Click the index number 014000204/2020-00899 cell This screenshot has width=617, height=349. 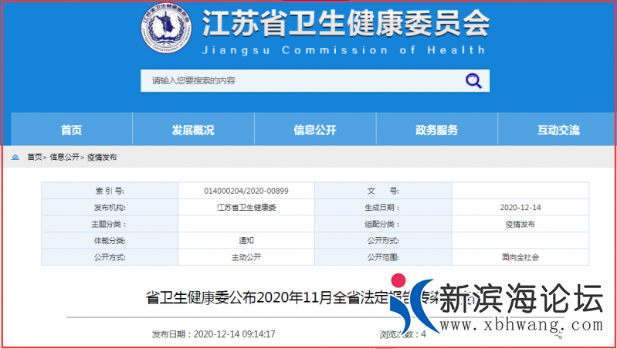pyautogui.click(x=246, y=190)
